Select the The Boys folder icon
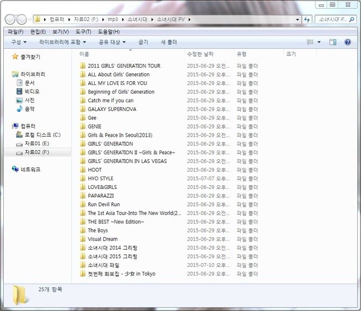Image resolution: width=361 pixels, height=311 pixels. pyautogui.click(x=82, y=230)
